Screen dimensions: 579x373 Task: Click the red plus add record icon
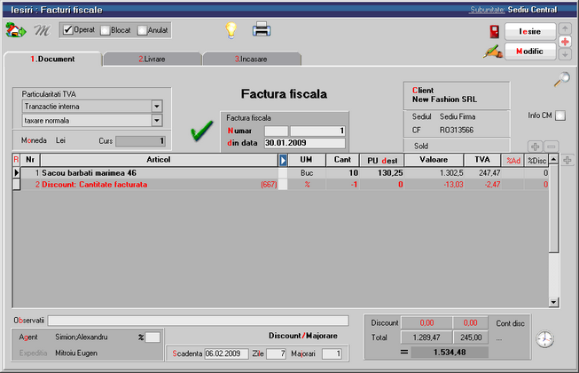(565, 42)
